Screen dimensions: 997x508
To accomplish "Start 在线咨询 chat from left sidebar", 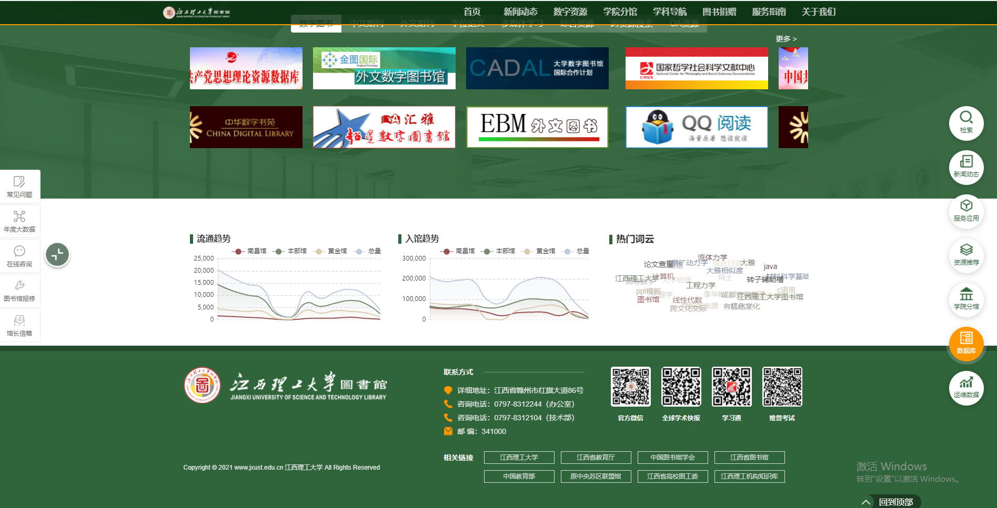I will 19,256.
